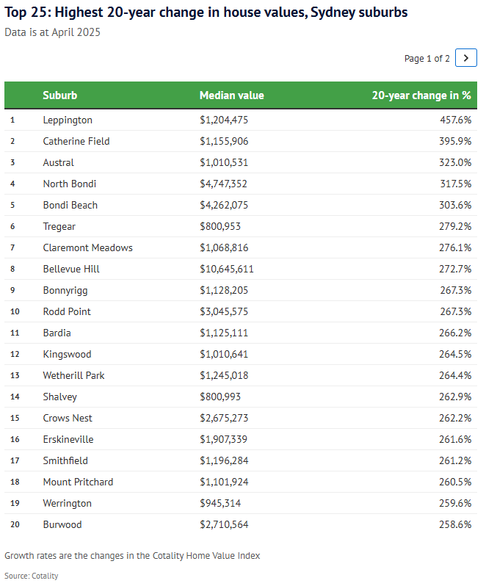The height and width of the screenshot is (586, 486).
Task: Click the Source: Cotality text
Action: [31, 576]
